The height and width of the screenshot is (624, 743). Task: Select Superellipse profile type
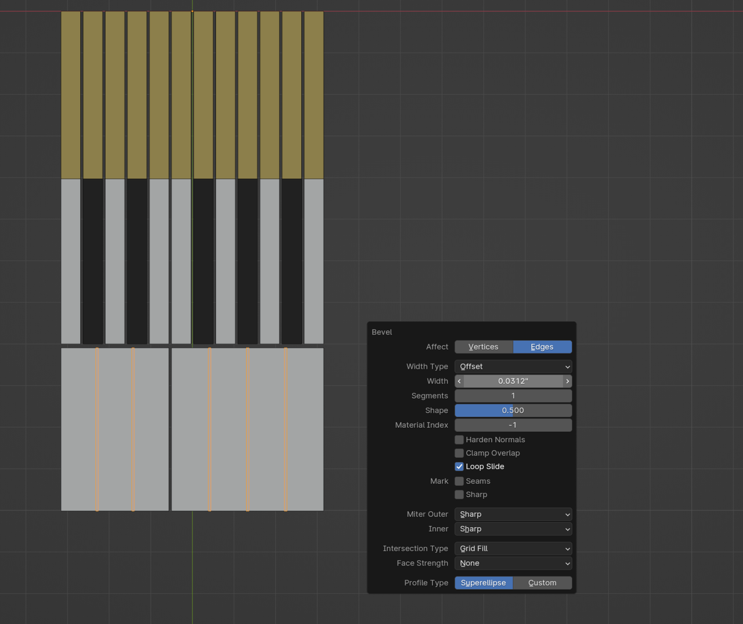(x=484, y=582)
